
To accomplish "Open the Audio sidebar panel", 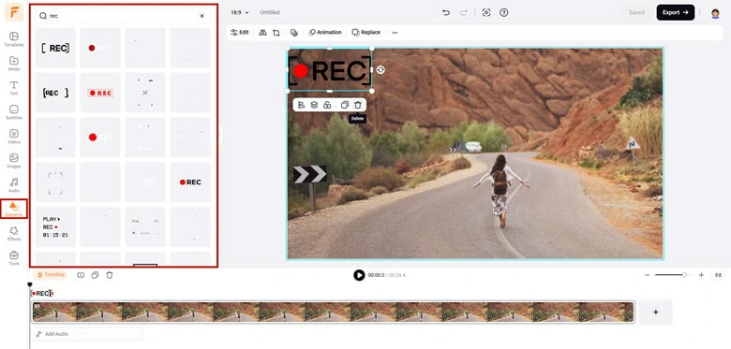I will pos(14,184).
